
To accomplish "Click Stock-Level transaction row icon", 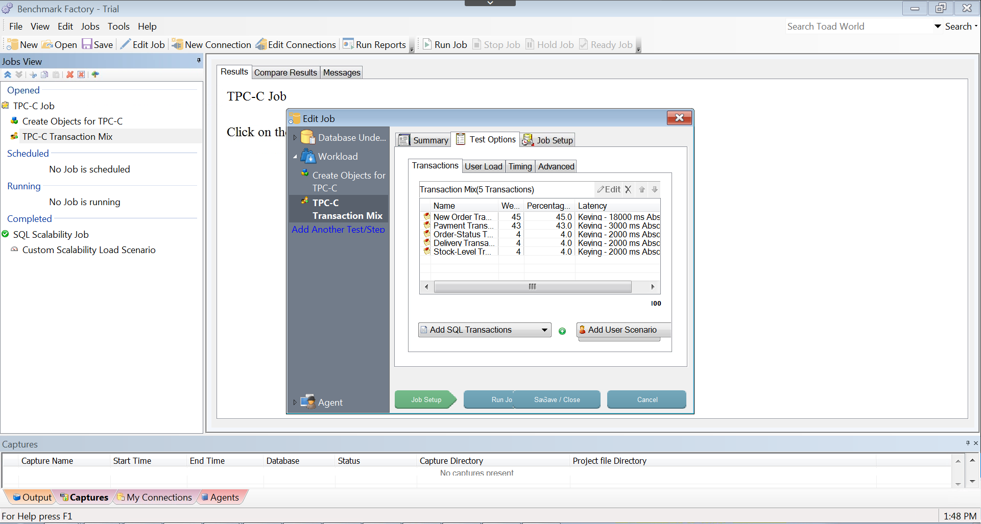I will tap(427, 252).
